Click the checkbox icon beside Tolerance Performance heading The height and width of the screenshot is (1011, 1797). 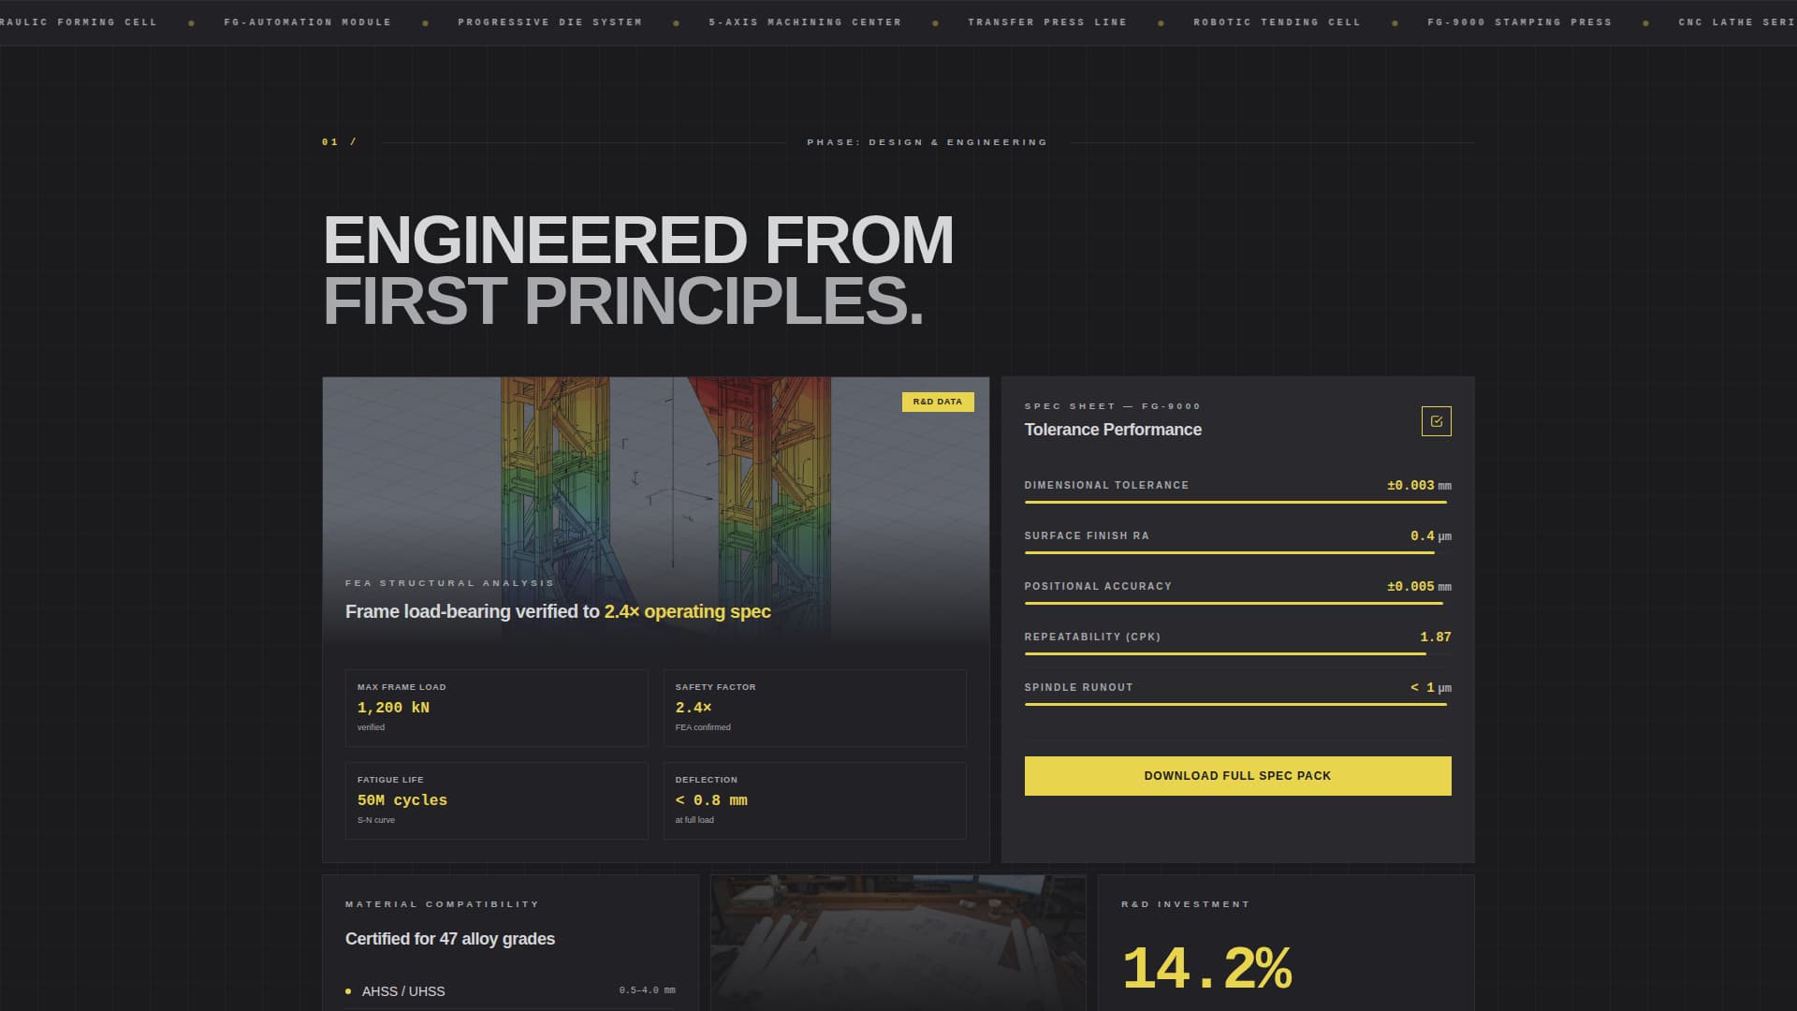point(1437,422)
